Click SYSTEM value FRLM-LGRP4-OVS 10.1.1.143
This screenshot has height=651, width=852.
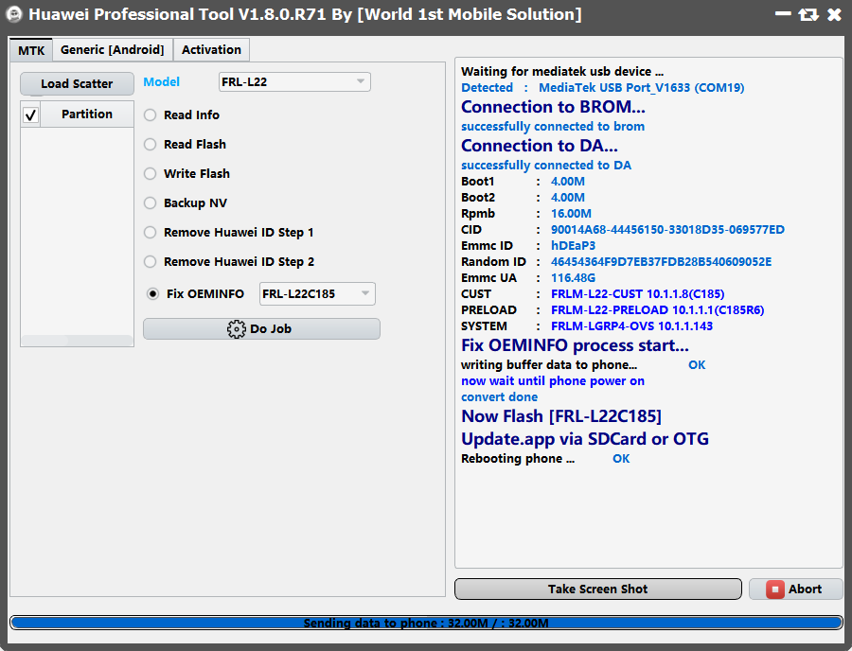(631, 326)
